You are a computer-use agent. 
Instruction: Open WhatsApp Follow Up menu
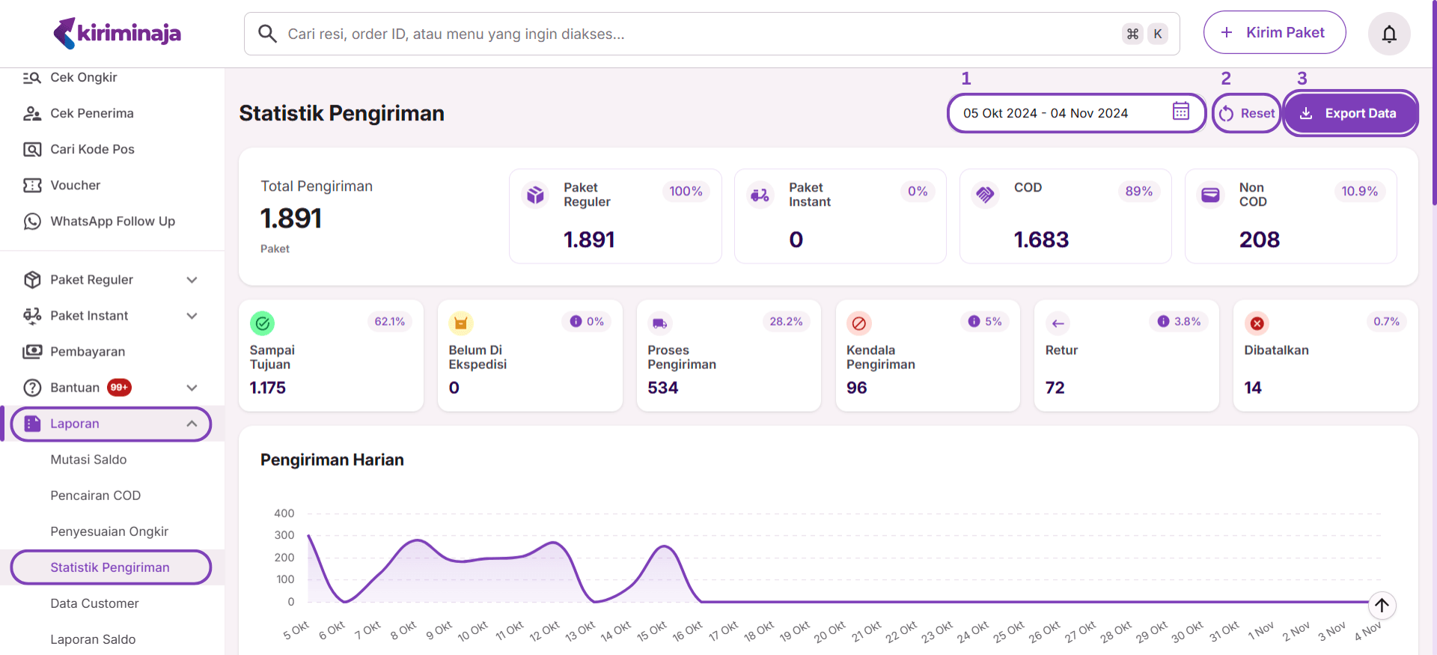[x=112, y=222]
